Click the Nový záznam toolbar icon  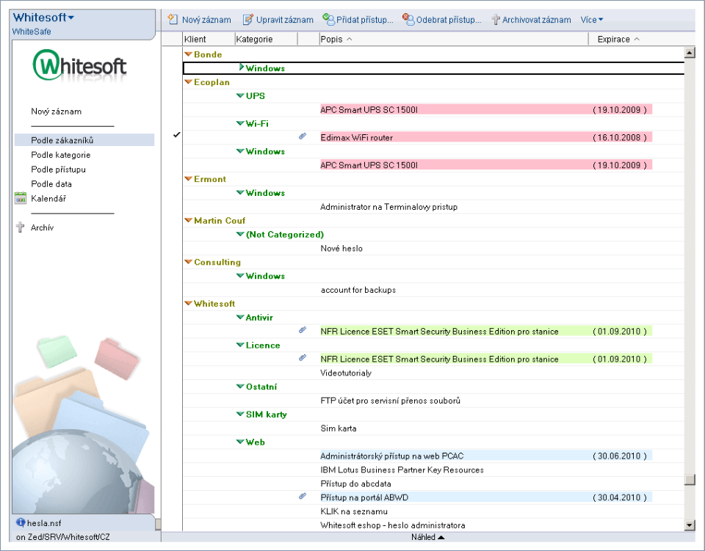(x=173, y=20)
